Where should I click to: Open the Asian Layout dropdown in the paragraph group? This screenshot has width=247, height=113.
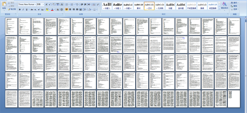89,4
